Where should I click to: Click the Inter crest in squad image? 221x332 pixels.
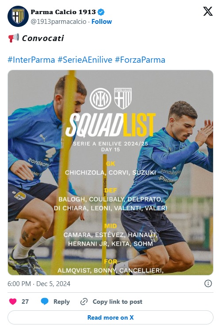pyautogui.click(x=100, y=98)
